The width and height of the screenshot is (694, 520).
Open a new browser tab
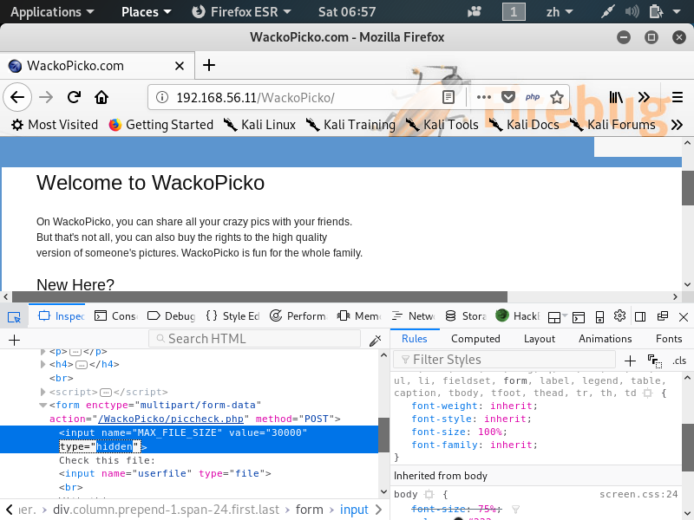(209, 66)
